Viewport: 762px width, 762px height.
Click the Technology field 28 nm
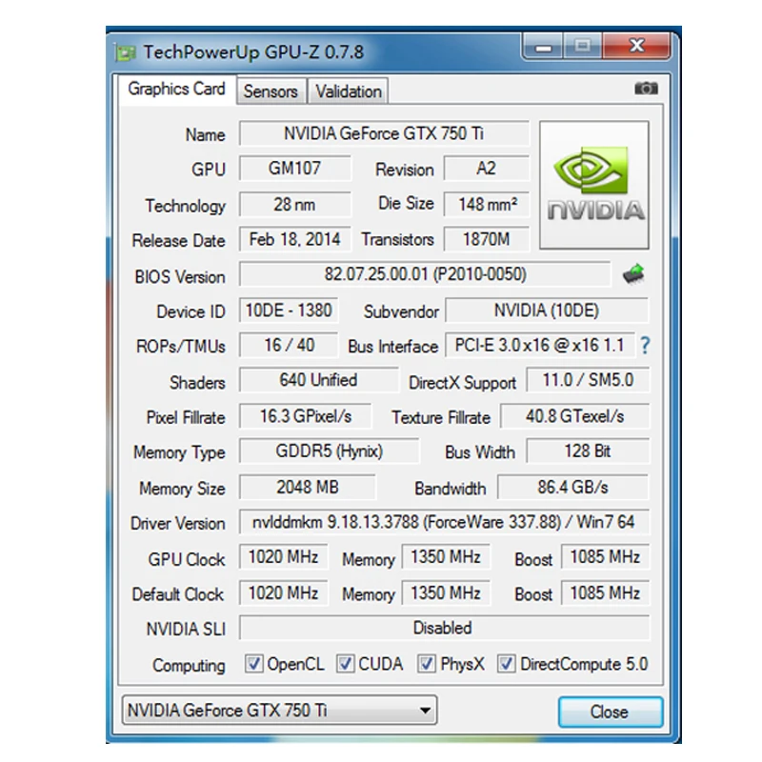click(295, 205)
